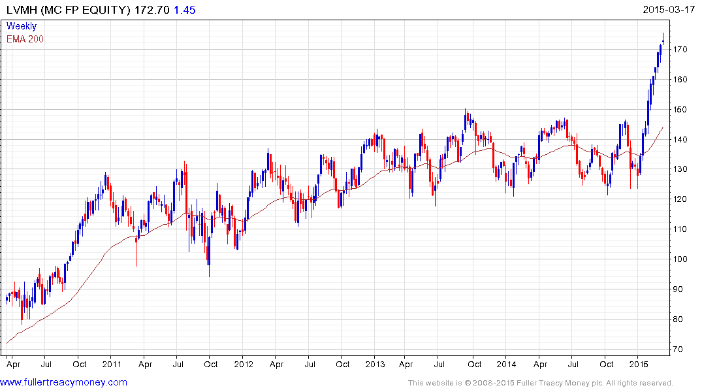Click the 'EMA 200' legend label
This screenshot has height=392, width=702.
click(x=25, y=39)
